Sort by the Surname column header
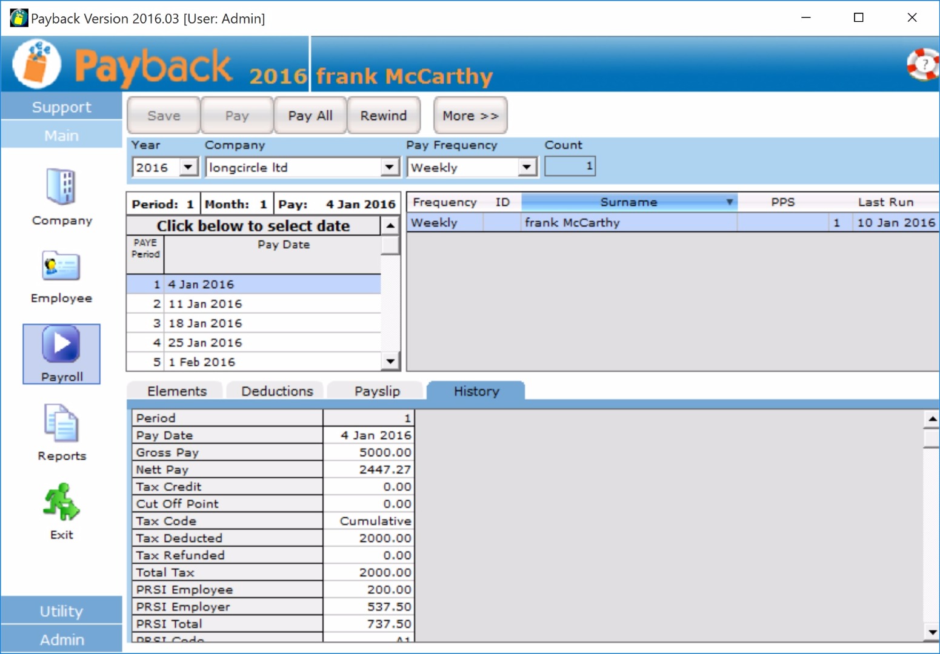The image size is (940, 654). 628,202
